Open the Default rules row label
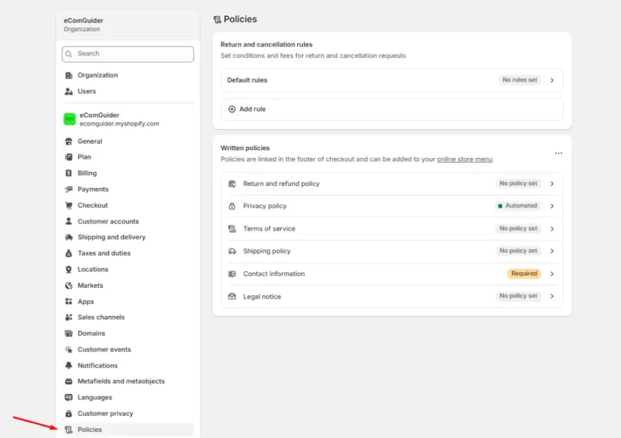The height and width of the screenshot is (438, 621). click(247, 81)
